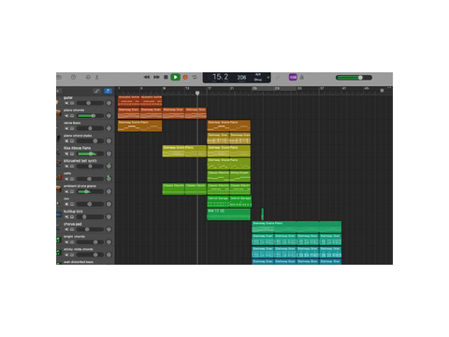
Task: Click the cello track instrument icon
Action: pyautogui.click(x=59, y=177)
